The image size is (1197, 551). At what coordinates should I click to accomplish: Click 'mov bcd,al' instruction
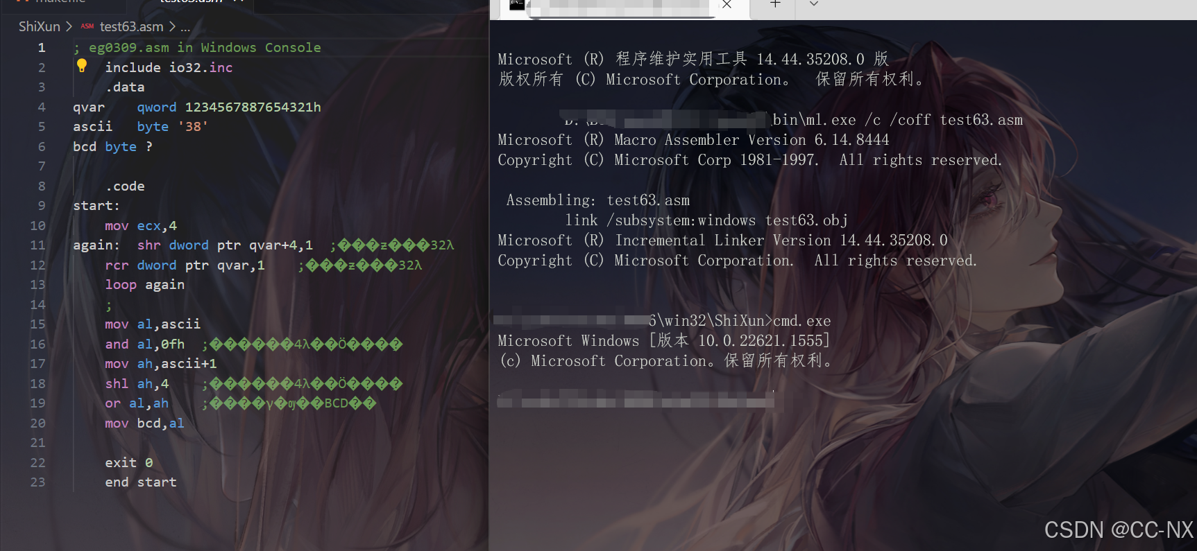tap(144, 423)
